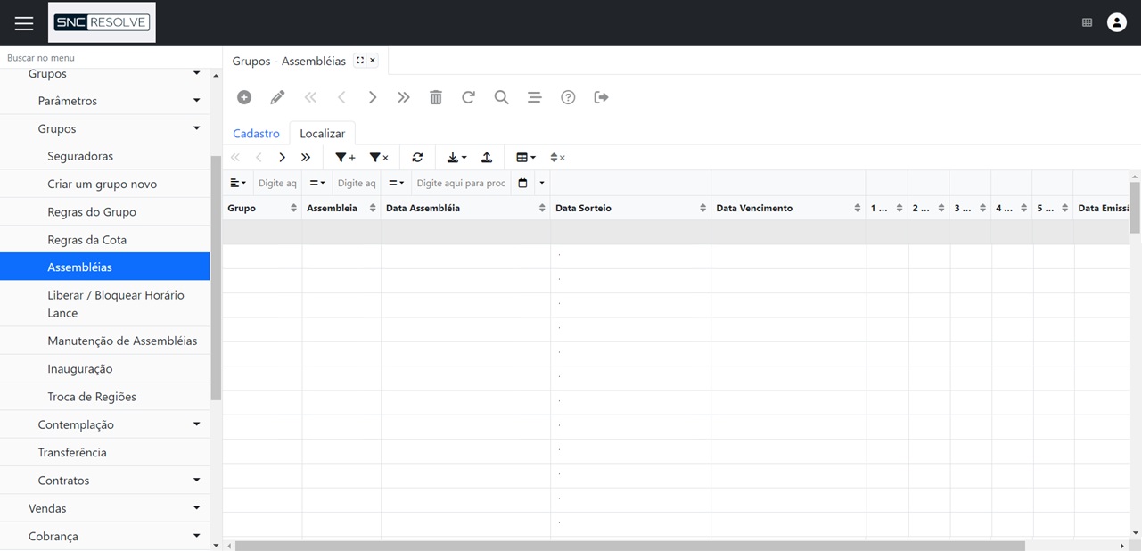Viewport: 1142px width, 551px height.
Task: Delete record using trash icon
Action: [436, 97]
